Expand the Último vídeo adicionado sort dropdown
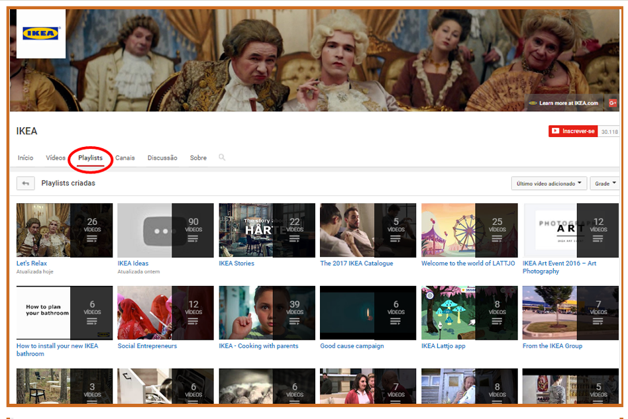Screen dimensions: 628x419 [x=549, y=183]
